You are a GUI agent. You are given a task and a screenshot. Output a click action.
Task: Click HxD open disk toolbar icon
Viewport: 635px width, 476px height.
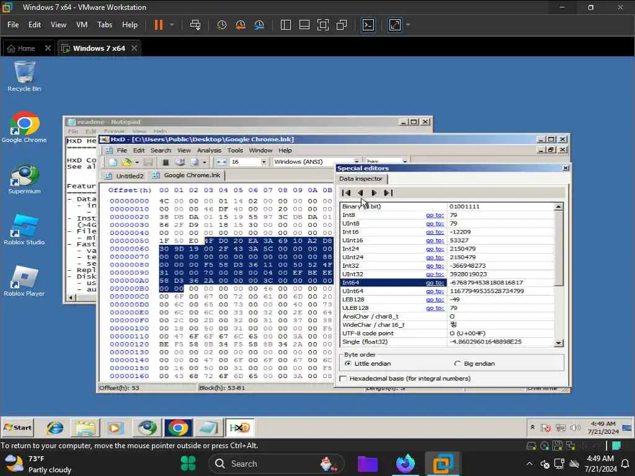click(180, 162)
